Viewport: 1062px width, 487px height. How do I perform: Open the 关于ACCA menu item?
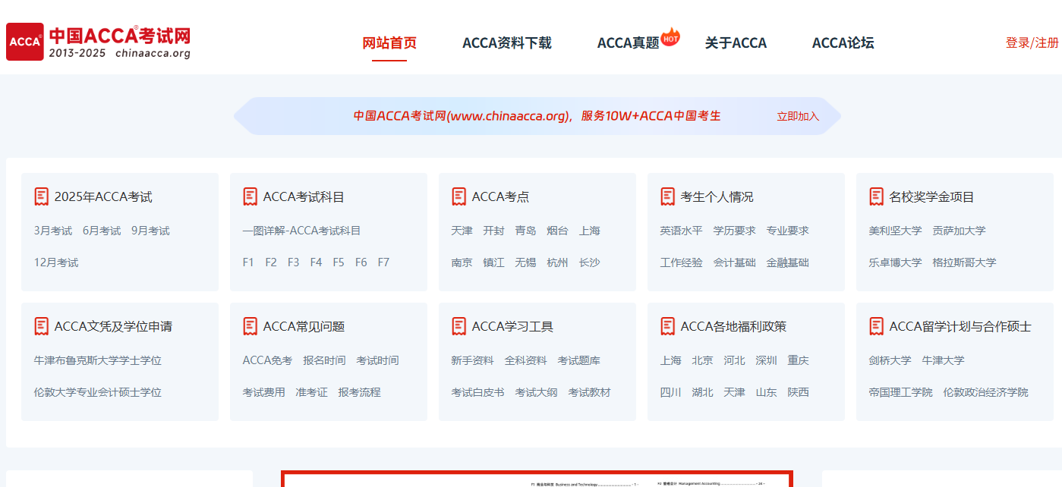(x=735, y=43)
